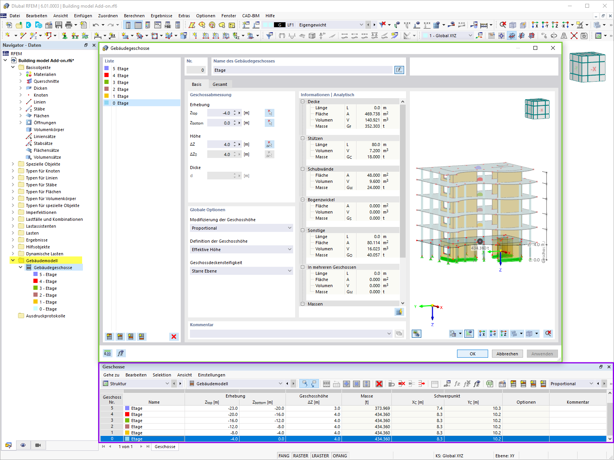Open Definition der Geschosshöhe dropdown
The height and width of the screenshot is (460, 614).
(x=241, y=250)
